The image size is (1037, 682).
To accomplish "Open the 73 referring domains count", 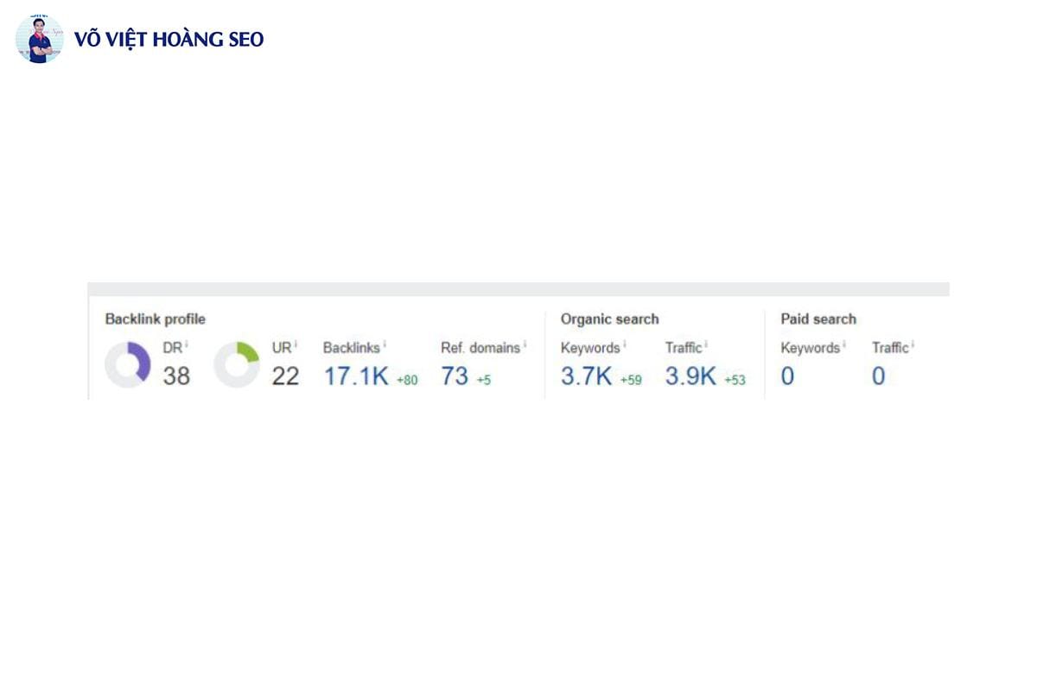I will point(455,376).
